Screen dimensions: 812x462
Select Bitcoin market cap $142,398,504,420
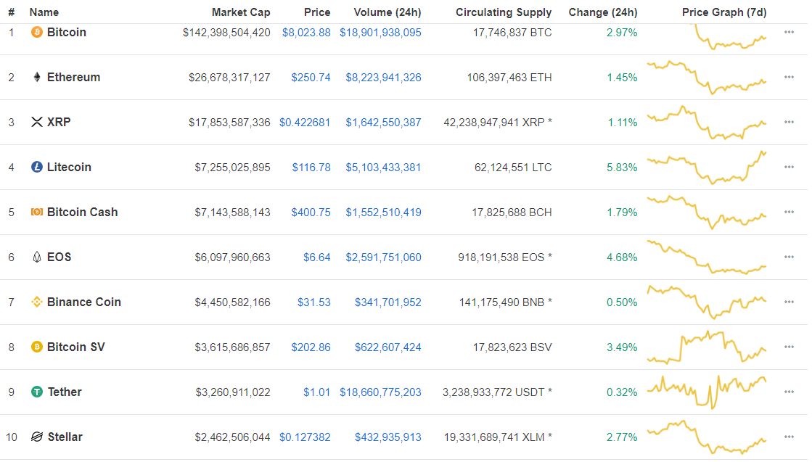[x=226, y=33]
